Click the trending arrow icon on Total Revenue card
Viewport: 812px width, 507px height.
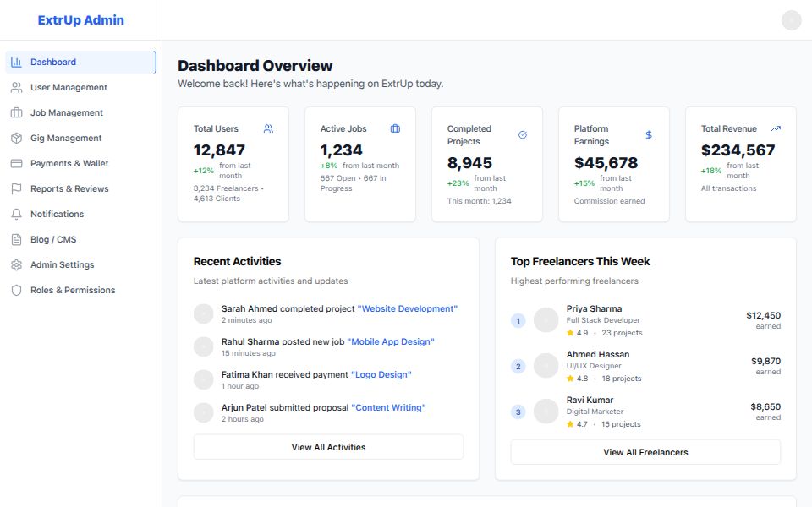pyautogui.click(x=776, y=128)
